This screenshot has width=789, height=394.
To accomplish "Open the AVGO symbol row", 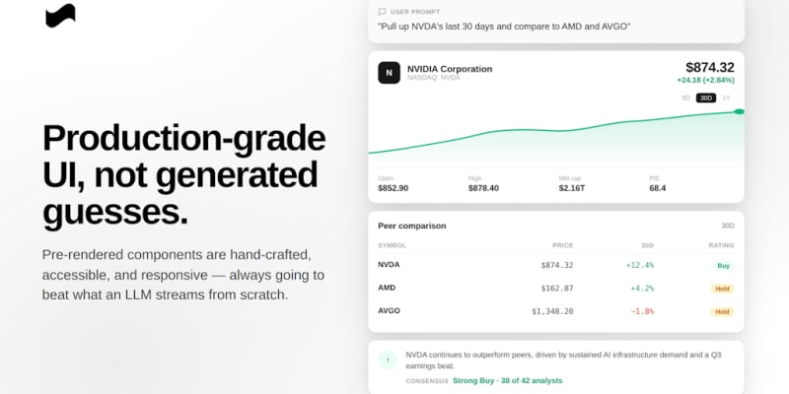I will click(x=556, y=311).
